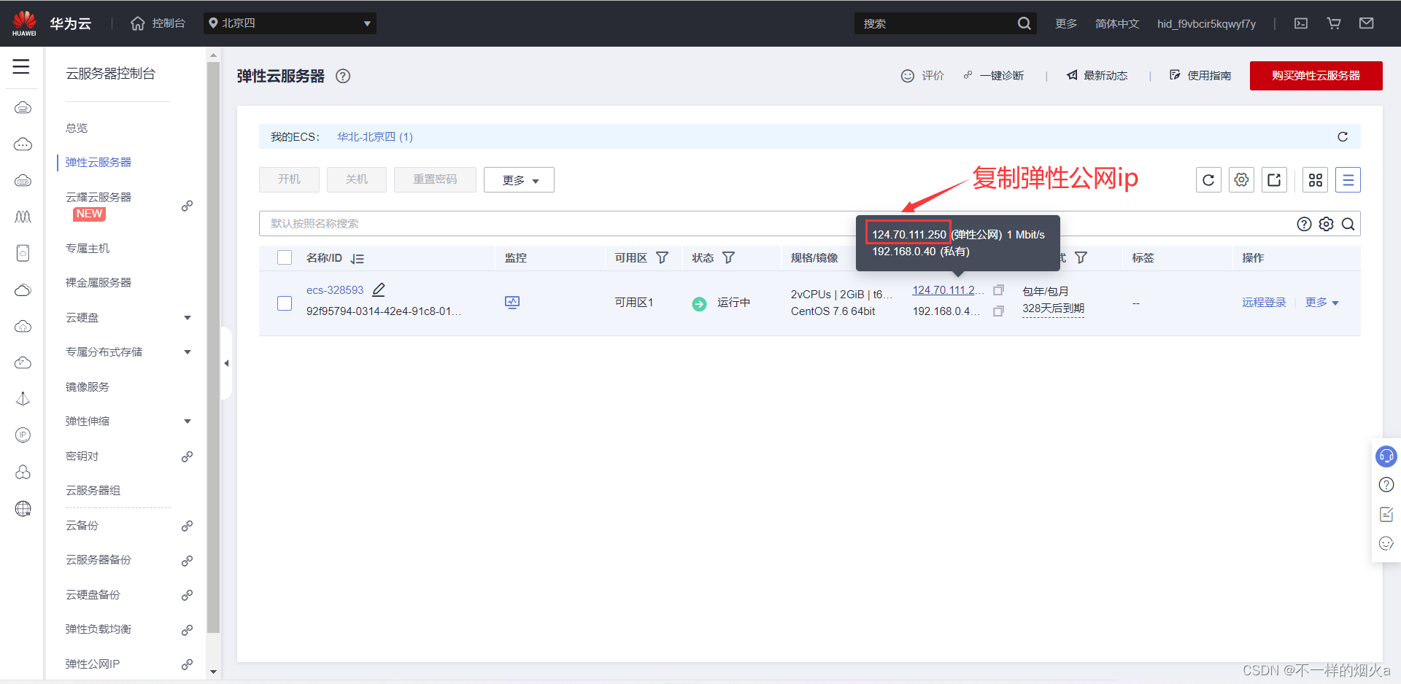The image size is (1401, 684).
Task: Click the help question mark beside 弹性云服务器
Action: point(343,76)
